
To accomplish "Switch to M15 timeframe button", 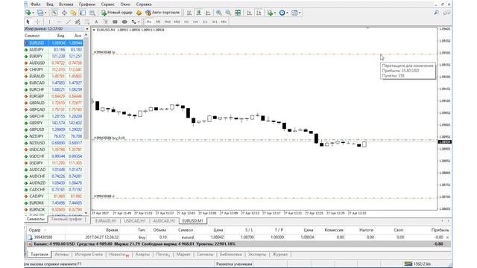I will (167, 22).
